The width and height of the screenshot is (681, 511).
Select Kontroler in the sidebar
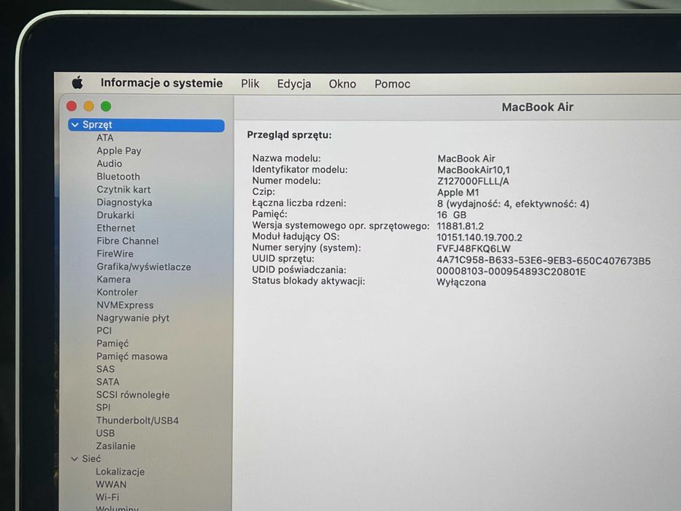click(118, 293)
